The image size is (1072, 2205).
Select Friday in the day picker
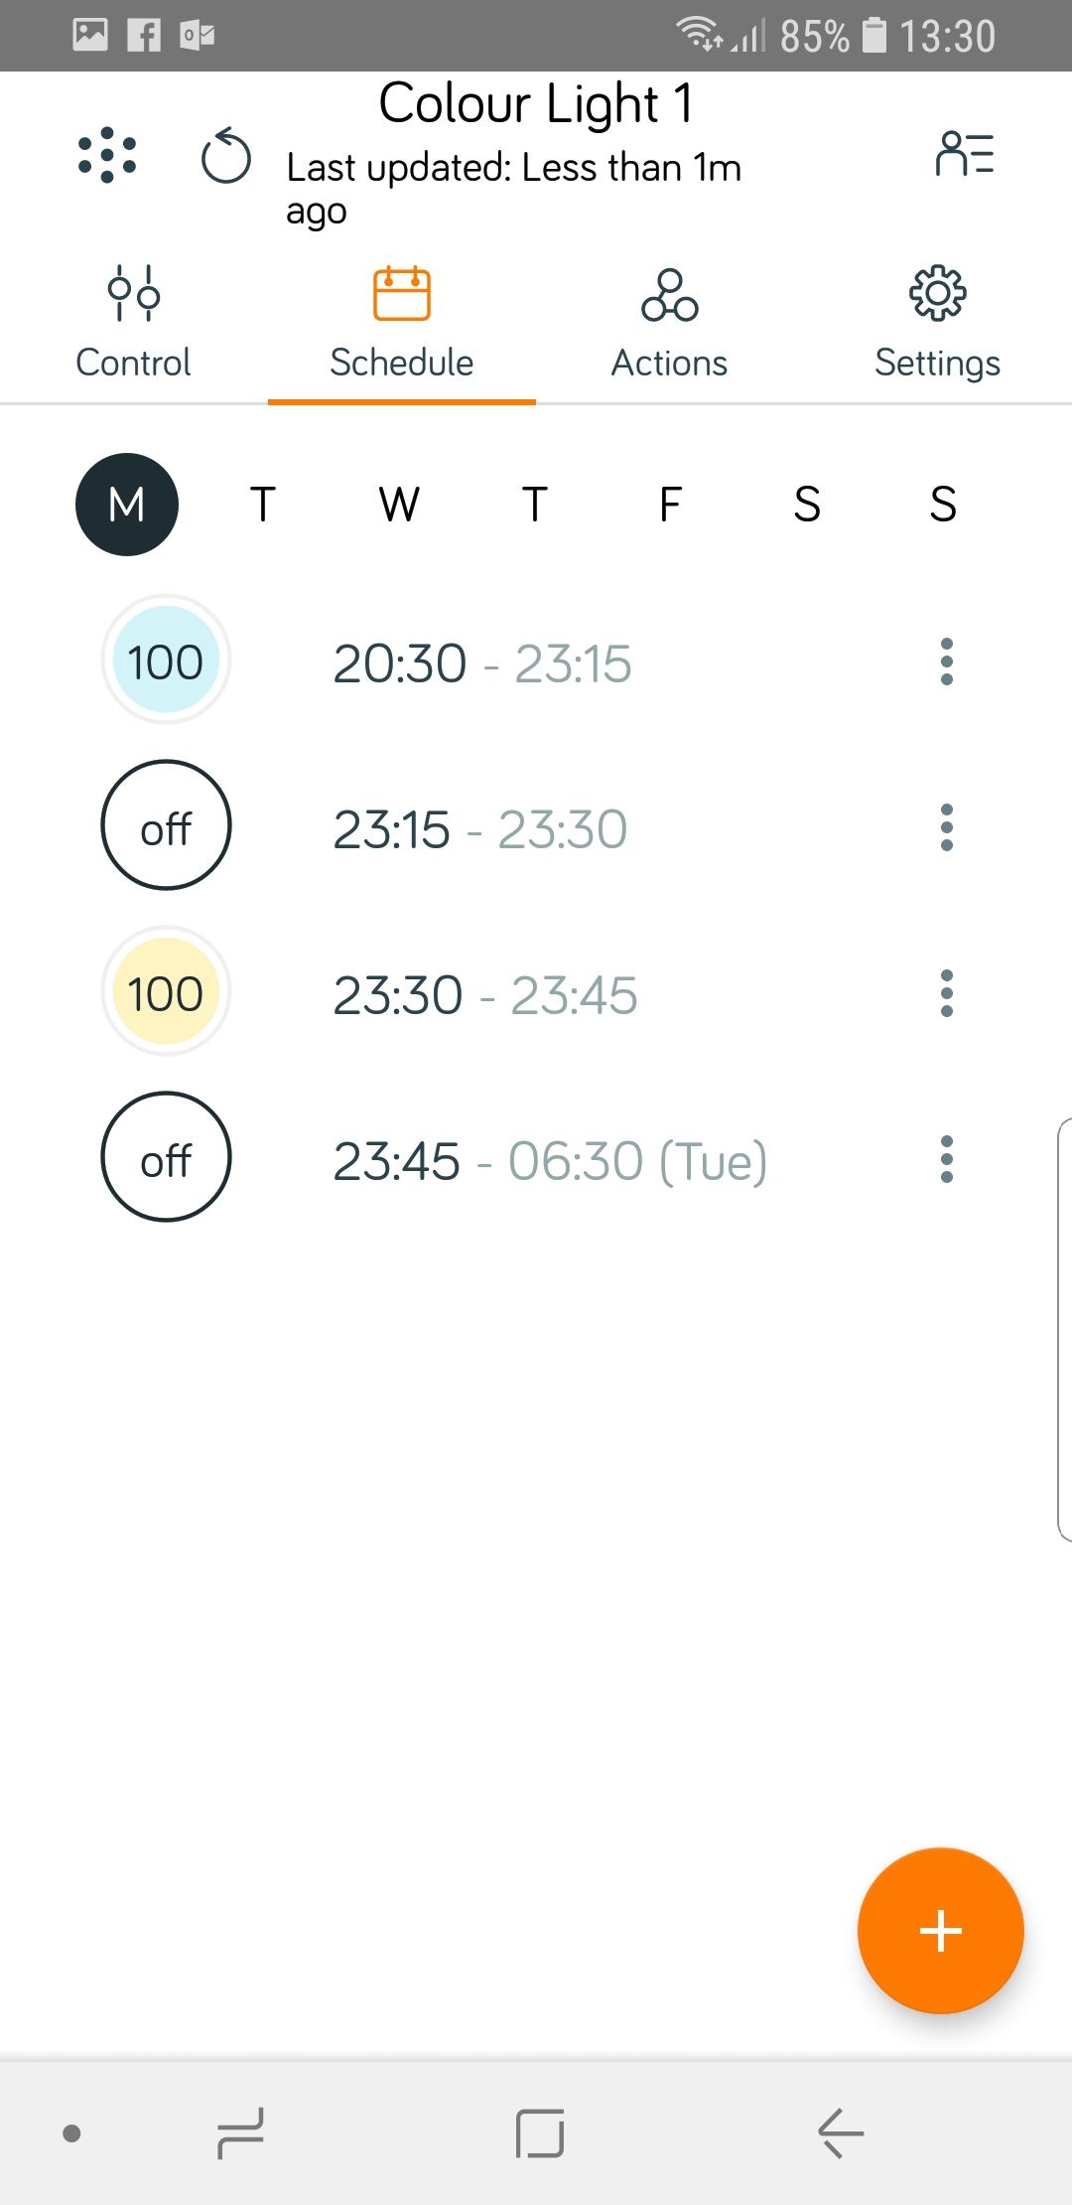(x=671, y=505)
